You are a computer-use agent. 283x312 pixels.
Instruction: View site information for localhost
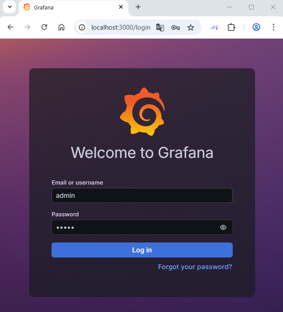pos(82,27)
